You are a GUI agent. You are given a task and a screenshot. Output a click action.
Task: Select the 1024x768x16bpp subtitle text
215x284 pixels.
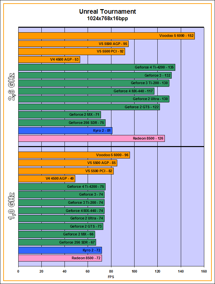[107, 19]
